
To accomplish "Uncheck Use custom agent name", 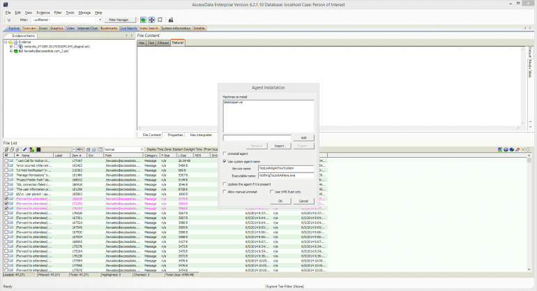I will pos(225,161).
